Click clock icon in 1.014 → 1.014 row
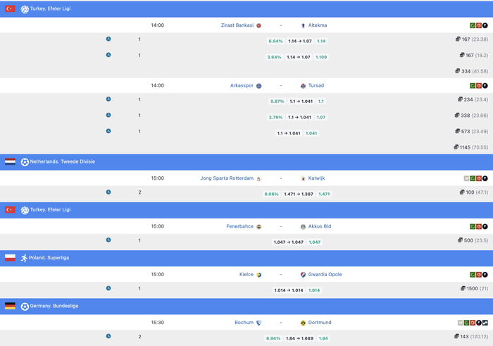 pos(108,288)
